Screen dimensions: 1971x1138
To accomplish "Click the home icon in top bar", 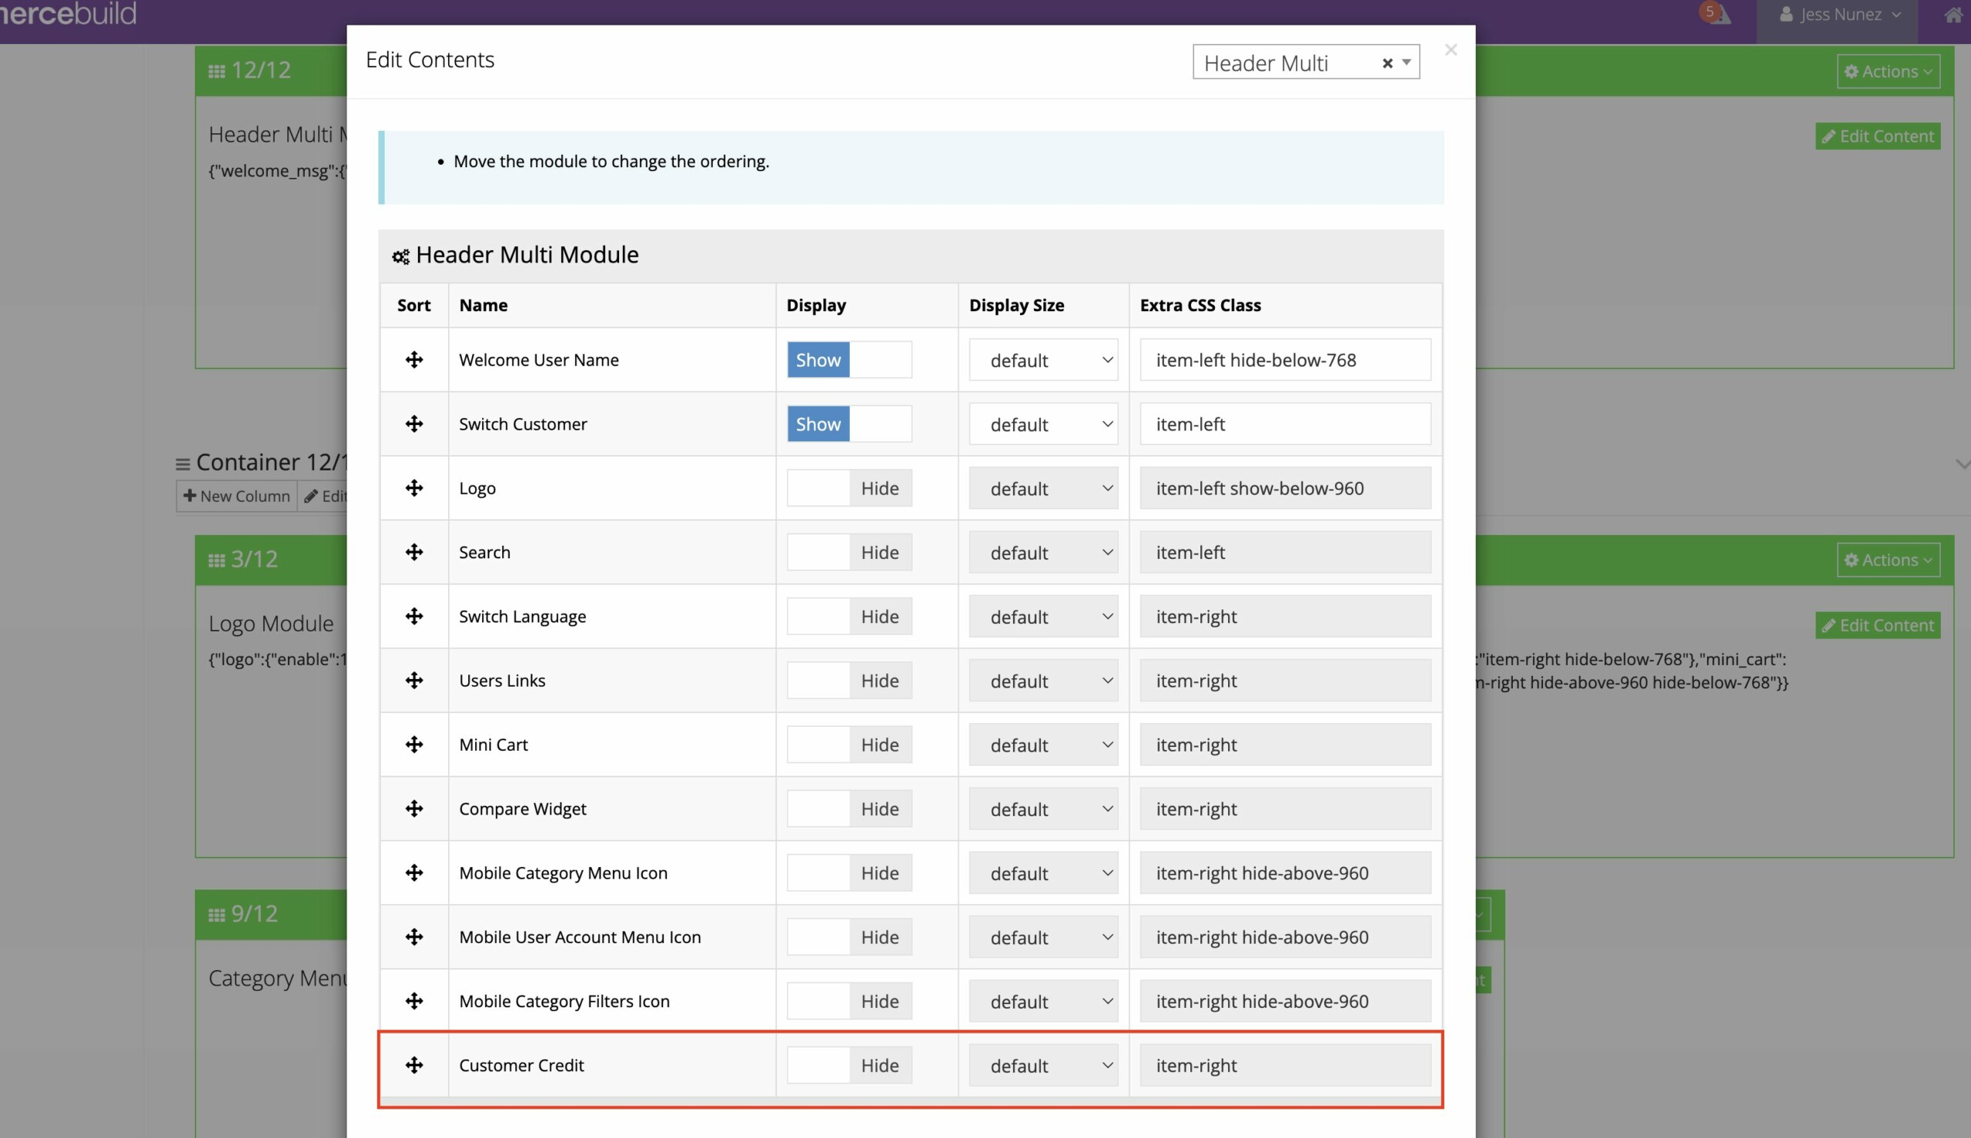I will (1953, 15).
